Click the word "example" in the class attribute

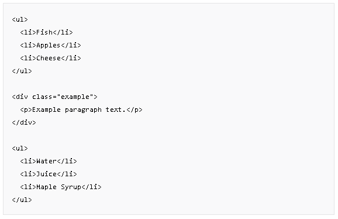(x=75, y=97)
